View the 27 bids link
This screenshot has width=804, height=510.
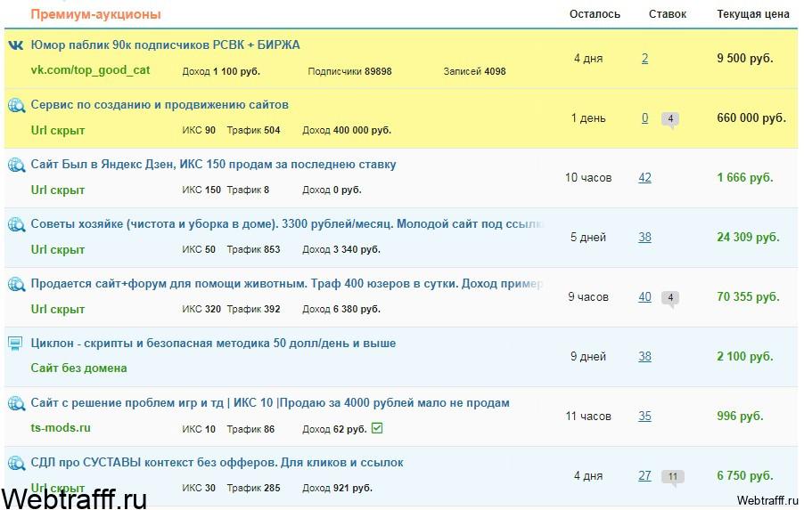pos(644,476)
